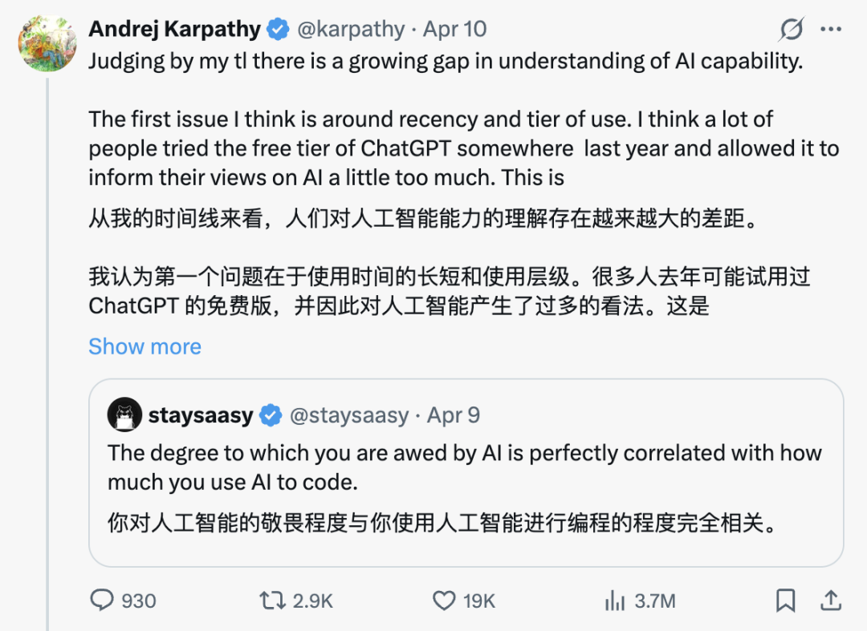
Task: Click staysaasy's verified checkmark badge
Action: [x=271, y=415]
